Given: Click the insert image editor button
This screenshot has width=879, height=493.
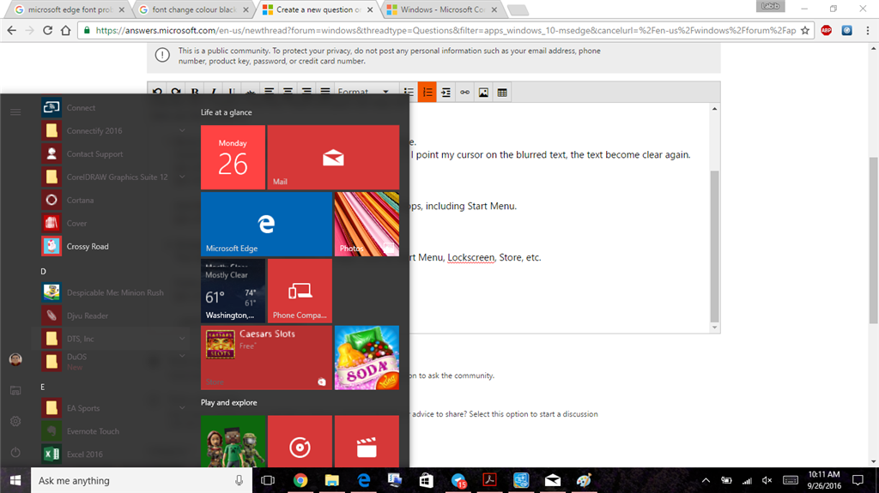Looking at the screenshot, I should [483, 93].
